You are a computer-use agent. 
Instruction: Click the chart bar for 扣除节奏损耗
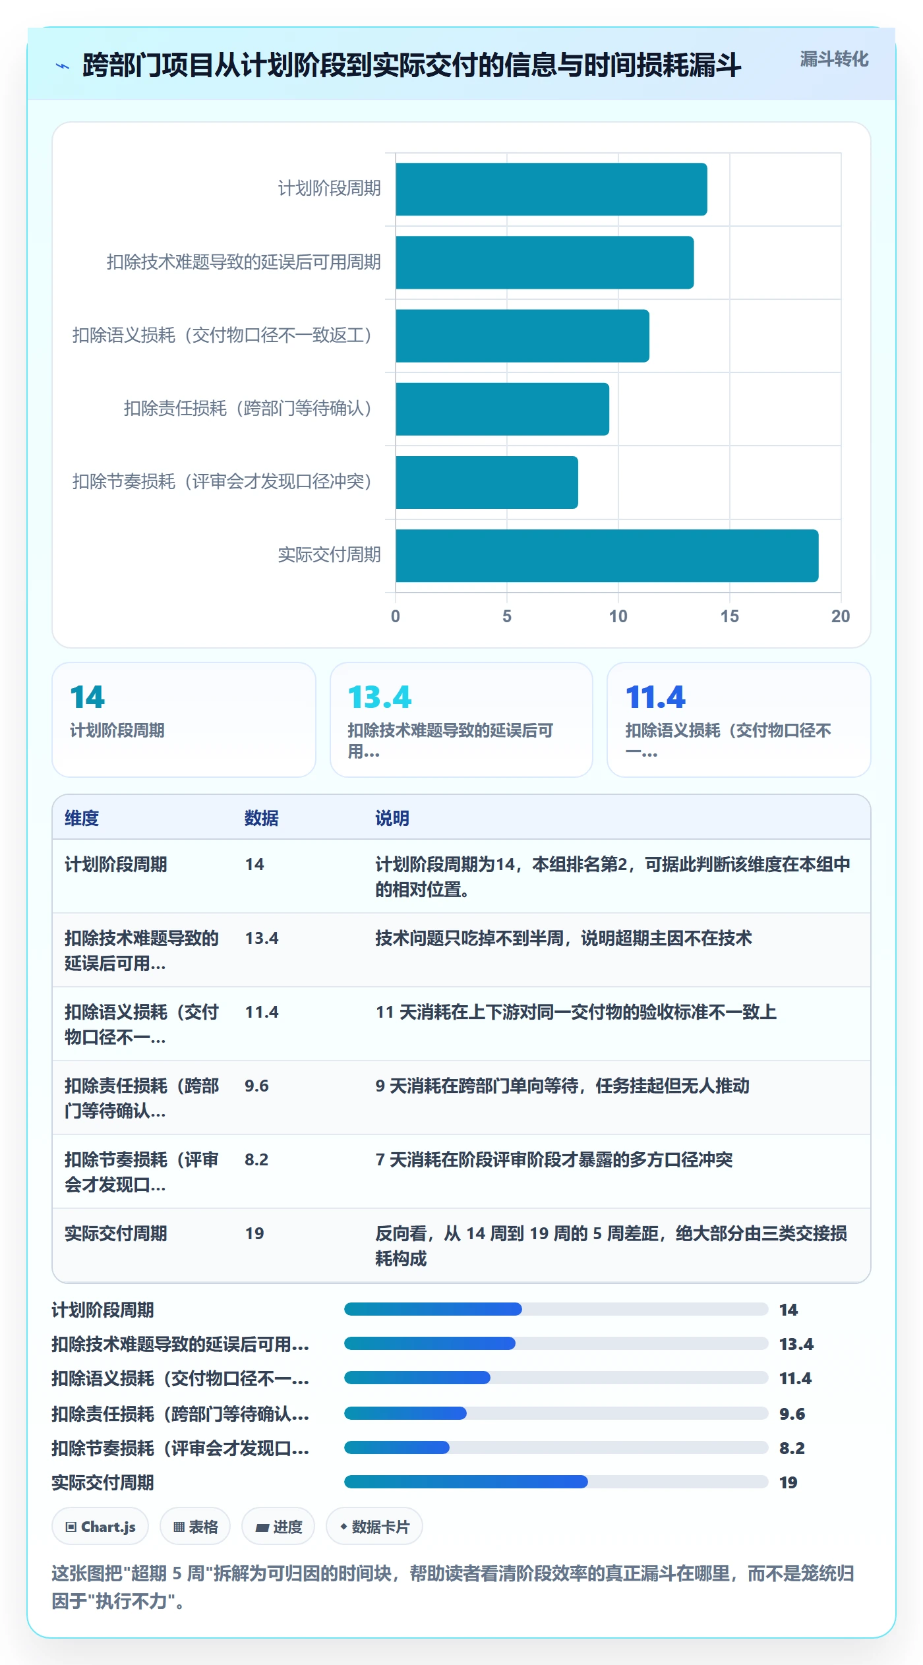pos(487,482)
